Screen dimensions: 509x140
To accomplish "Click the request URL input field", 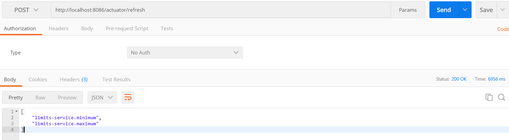I will click(x=219, y=10).
